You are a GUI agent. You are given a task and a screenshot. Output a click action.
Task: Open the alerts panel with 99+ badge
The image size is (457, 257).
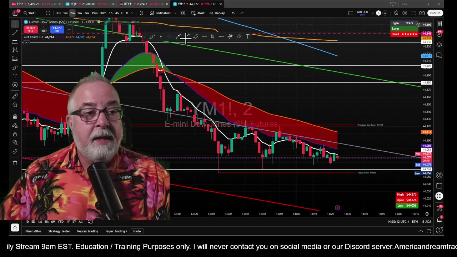click(x=439, y=34)
